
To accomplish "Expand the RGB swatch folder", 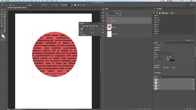I will point(154,16).
